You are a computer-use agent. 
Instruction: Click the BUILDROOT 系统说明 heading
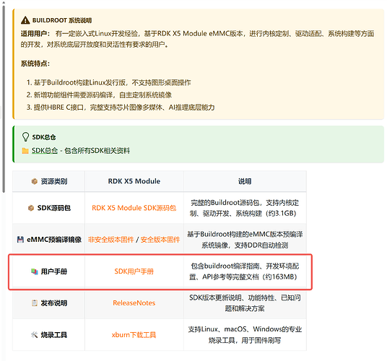(x=62, y=20)
